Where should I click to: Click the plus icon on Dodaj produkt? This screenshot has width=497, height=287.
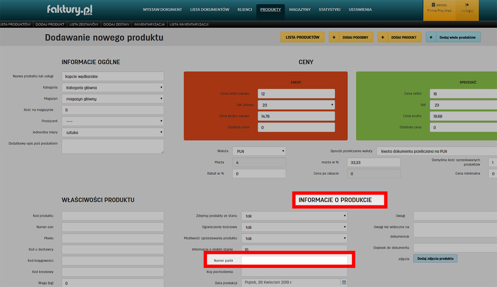pos(383,37)
